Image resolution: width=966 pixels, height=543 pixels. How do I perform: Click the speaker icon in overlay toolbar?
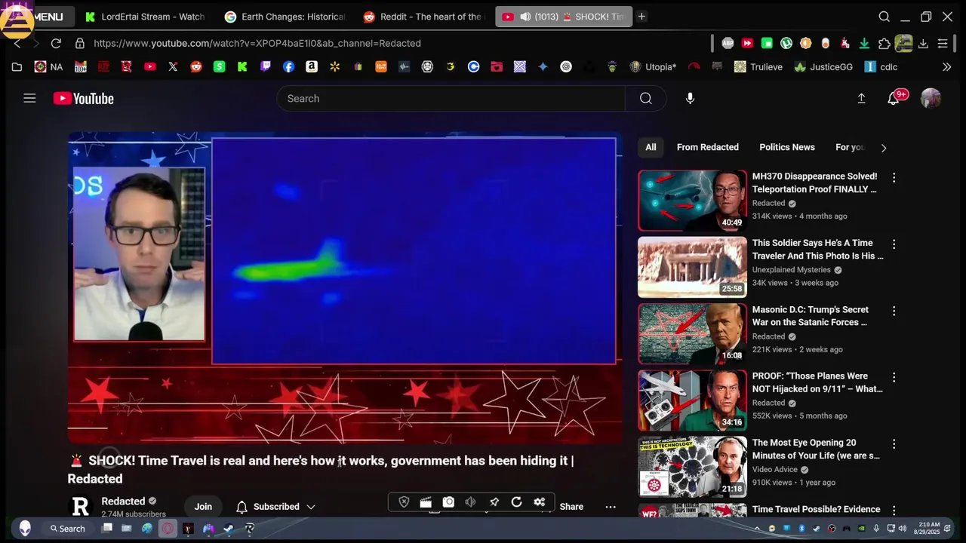[x=470, y=502]
